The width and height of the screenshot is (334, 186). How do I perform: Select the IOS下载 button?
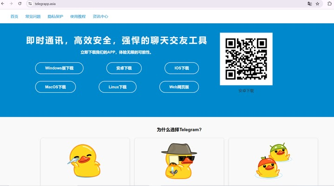(182, 68)
